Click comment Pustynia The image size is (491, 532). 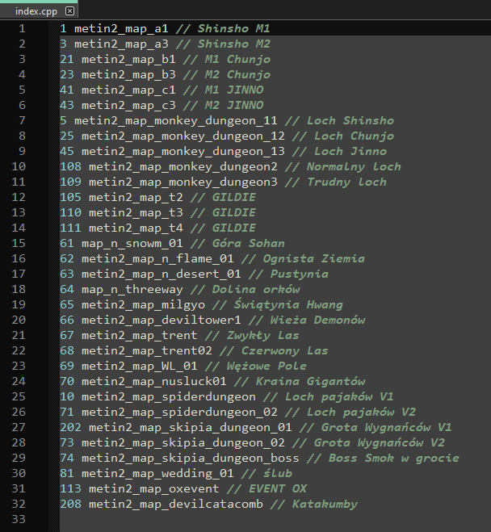300,274
